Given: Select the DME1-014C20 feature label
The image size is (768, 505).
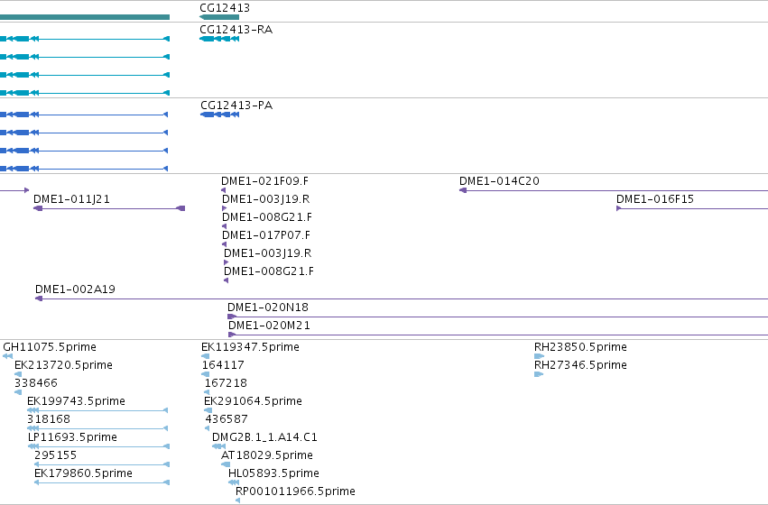Looking at the screenshot, I should coord(499,181).
